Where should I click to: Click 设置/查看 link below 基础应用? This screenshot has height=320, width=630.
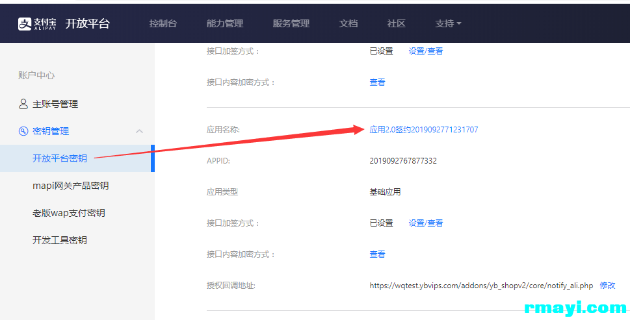425,223
